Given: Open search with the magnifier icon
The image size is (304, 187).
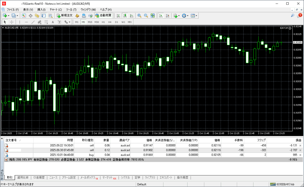Looking at the screenshot, I should tap(292, 15).
